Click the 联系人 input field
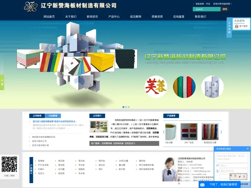This screenshot has width=251, height=188. click(234, 166)
